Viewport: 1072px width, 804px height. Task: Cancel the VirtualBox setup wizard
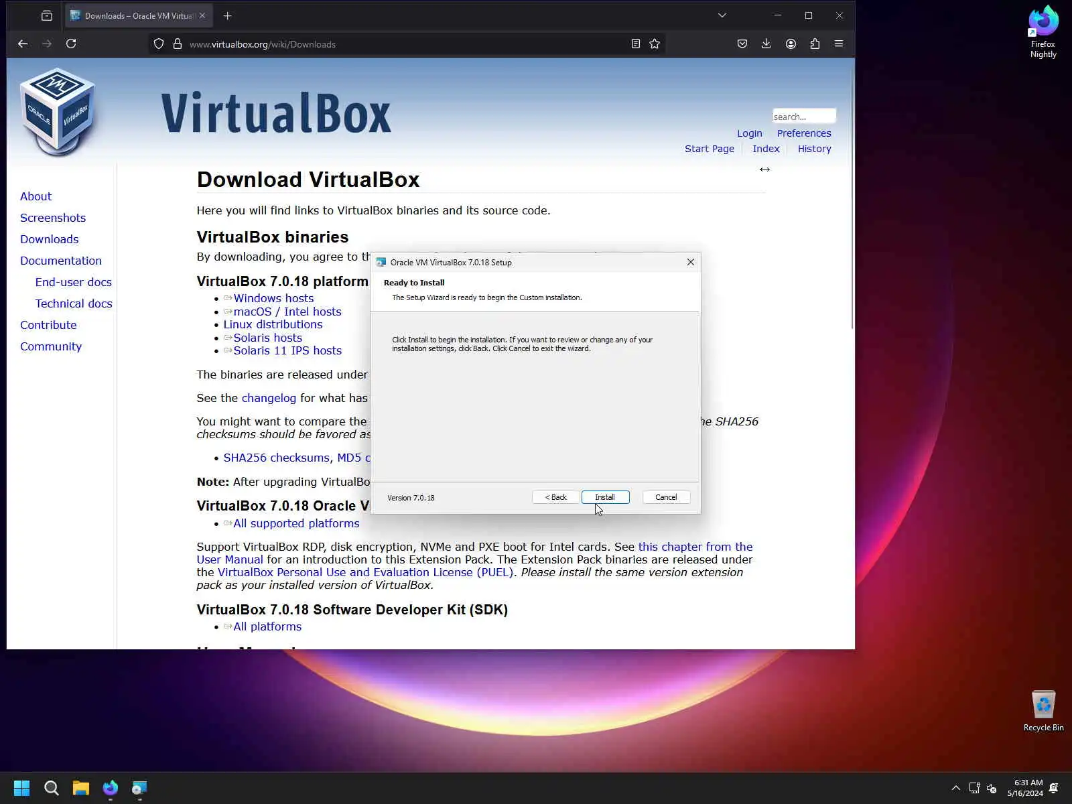[666, 497]
